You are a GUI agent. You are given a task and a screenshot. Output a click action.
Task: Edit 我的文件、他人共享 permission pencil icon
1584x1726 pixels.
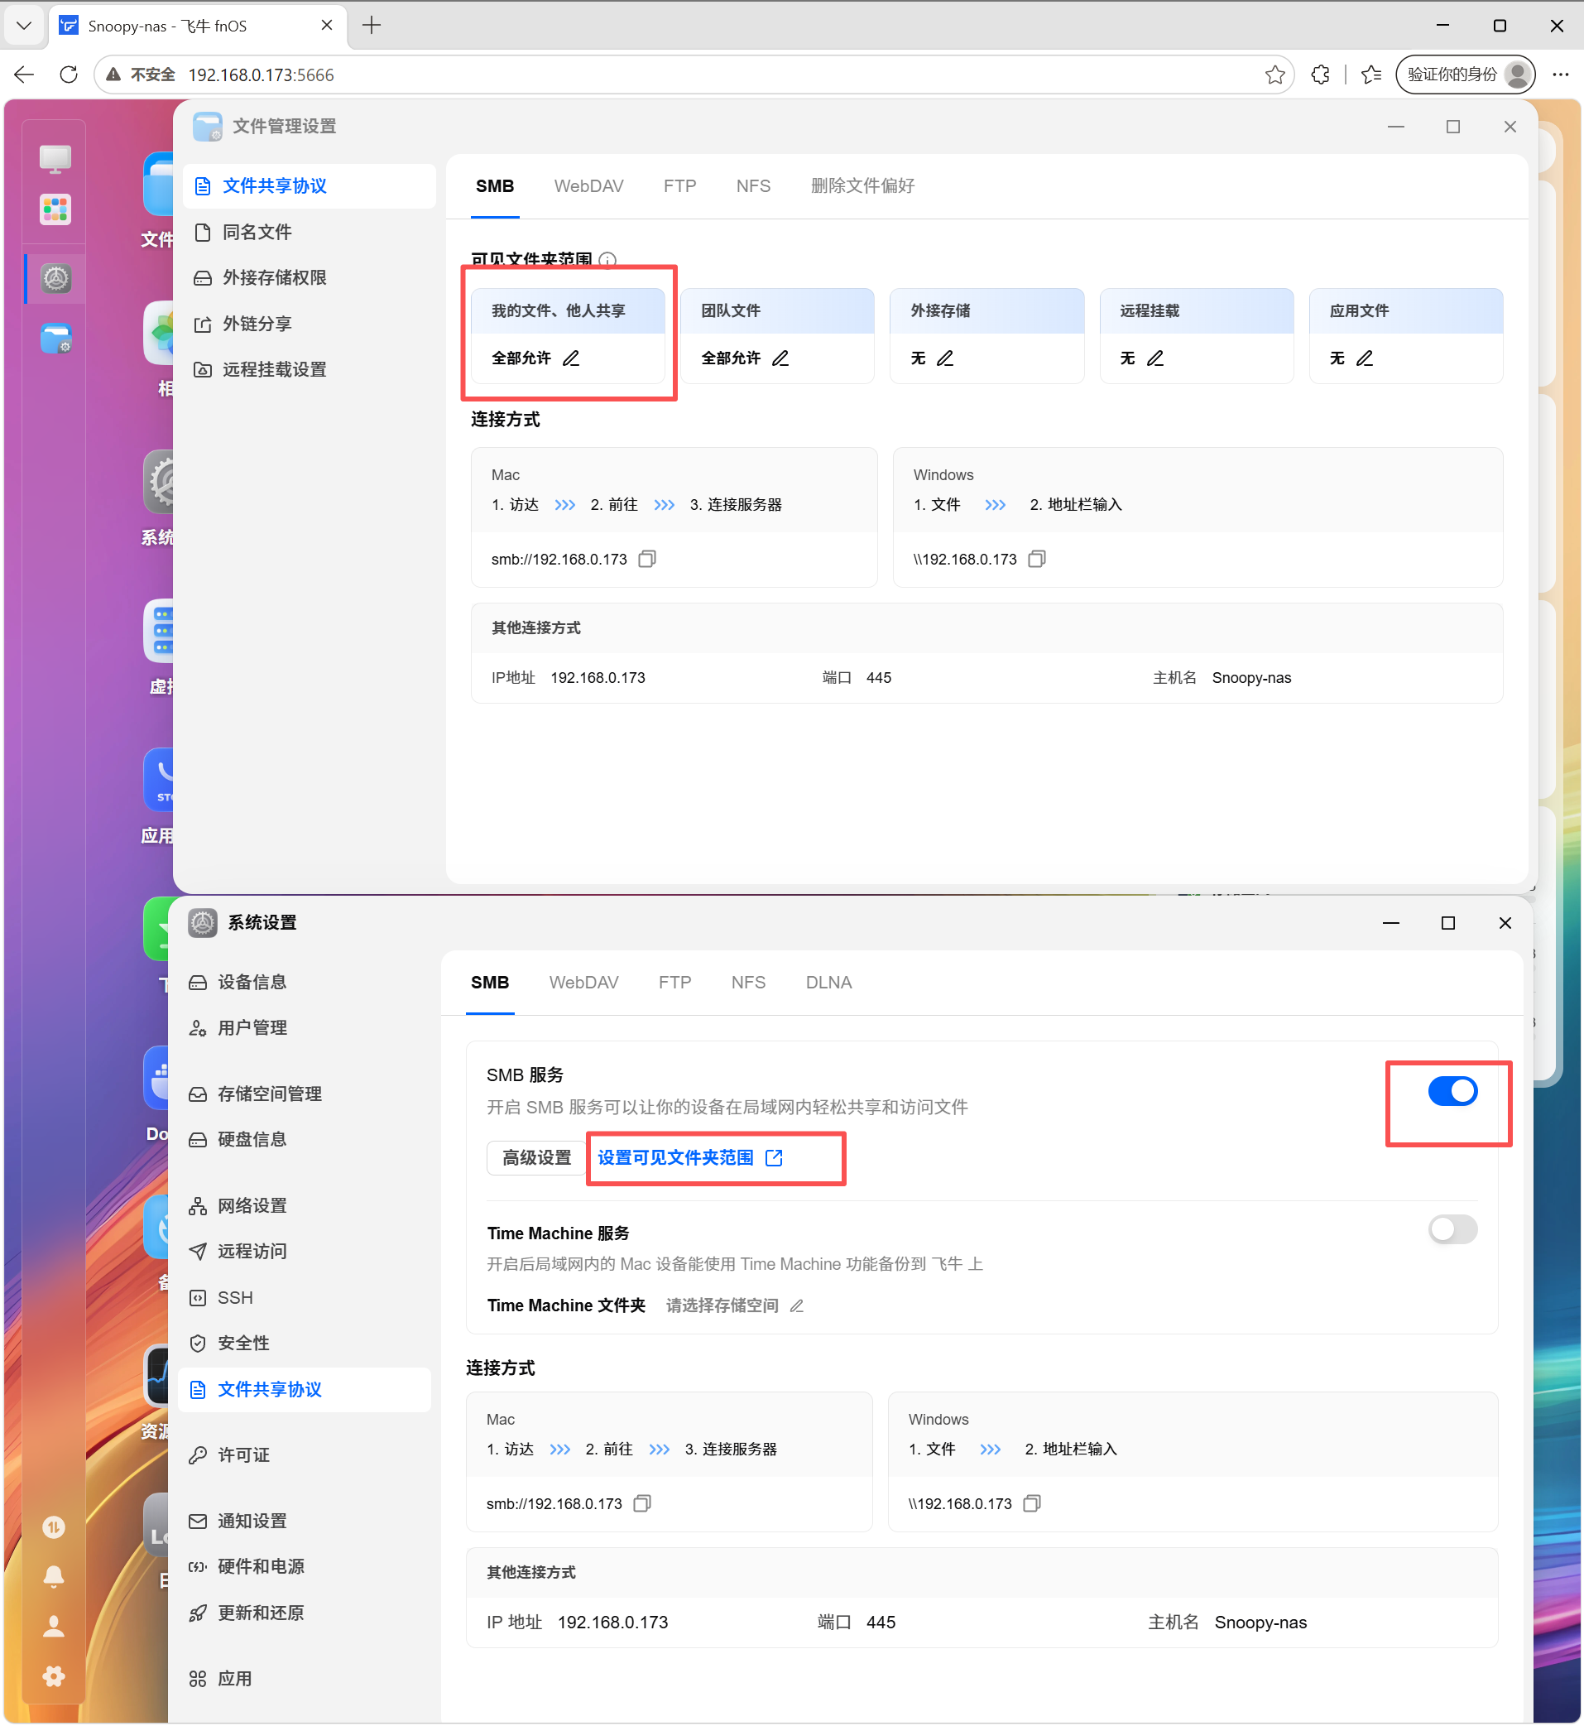click(x=571, y=358)
